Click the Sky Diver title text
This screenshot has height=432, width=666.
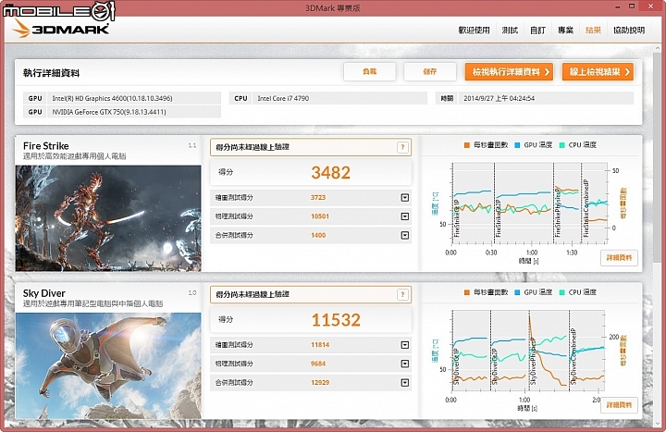[44, 293]
